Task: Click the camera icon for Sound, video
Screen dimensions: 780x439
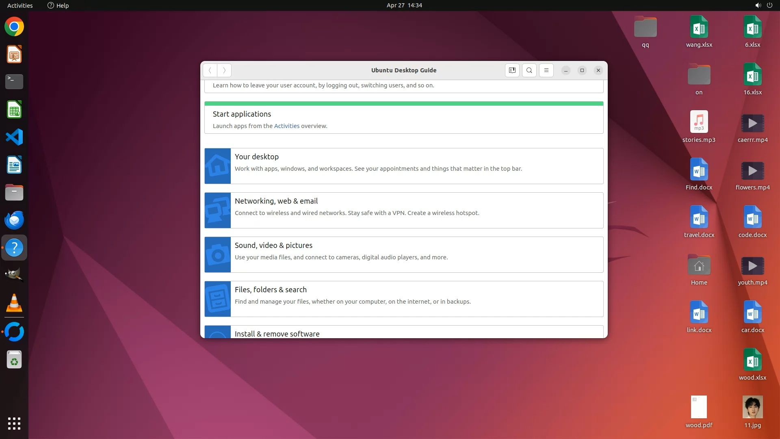Action: click(218, 254)
